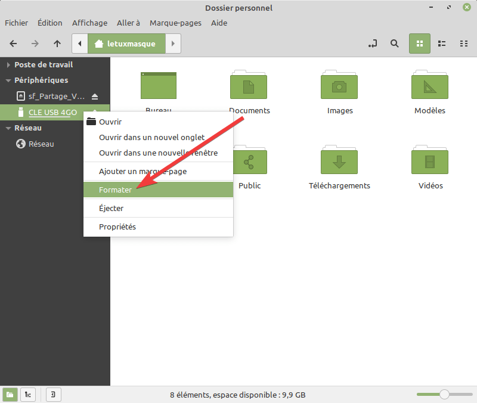Switch to list view
Viewport: 477px width, 403px height.
point(442,44)
